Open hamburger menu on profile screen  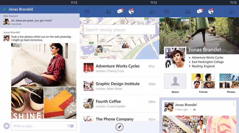(x=167, y=11)
